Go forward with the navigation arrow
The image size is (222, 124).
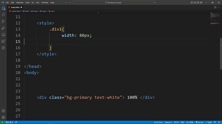[x=70, y=2]
